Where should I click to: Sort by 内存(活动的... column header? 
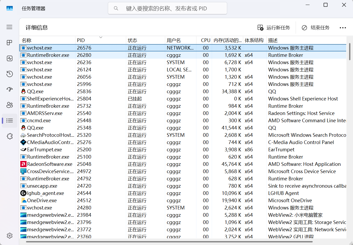228,40
